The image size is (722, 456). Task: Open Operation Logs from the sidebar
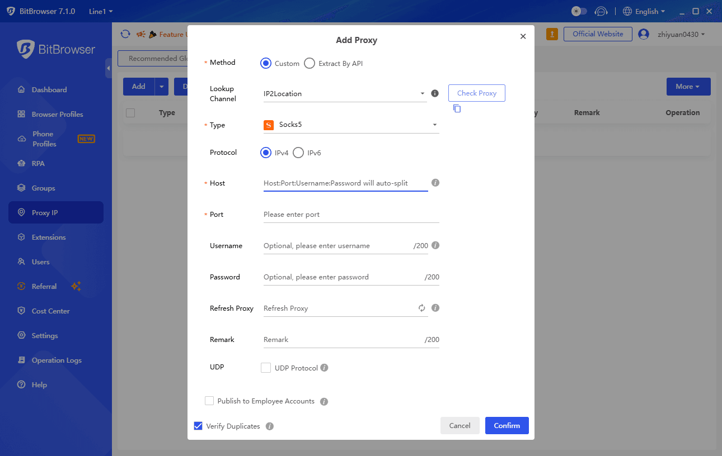[x=55, y=360]
